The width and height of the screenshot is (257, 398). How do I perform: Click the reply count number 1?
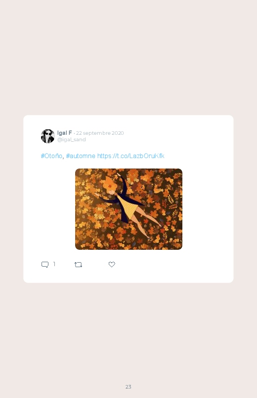(x=54, y=264)
